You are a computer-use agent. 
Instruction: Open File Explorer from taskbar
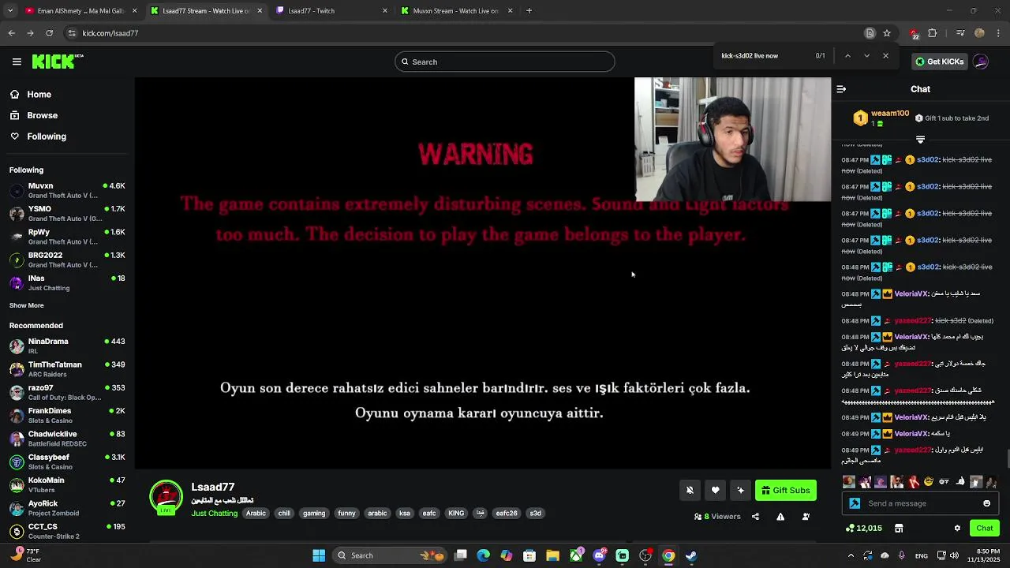pyautogui.click(x=552, y=555)
